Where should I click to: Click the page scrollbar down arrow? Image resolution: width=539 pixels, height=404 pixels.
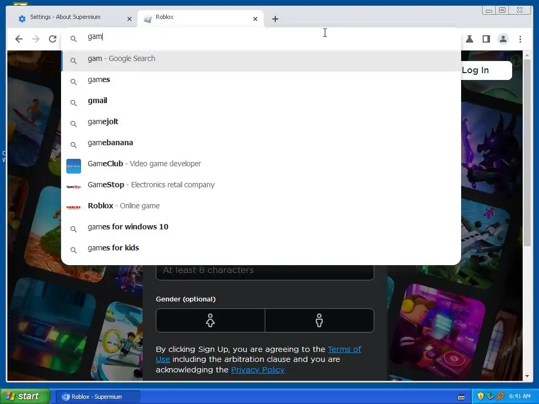[527, 376]
